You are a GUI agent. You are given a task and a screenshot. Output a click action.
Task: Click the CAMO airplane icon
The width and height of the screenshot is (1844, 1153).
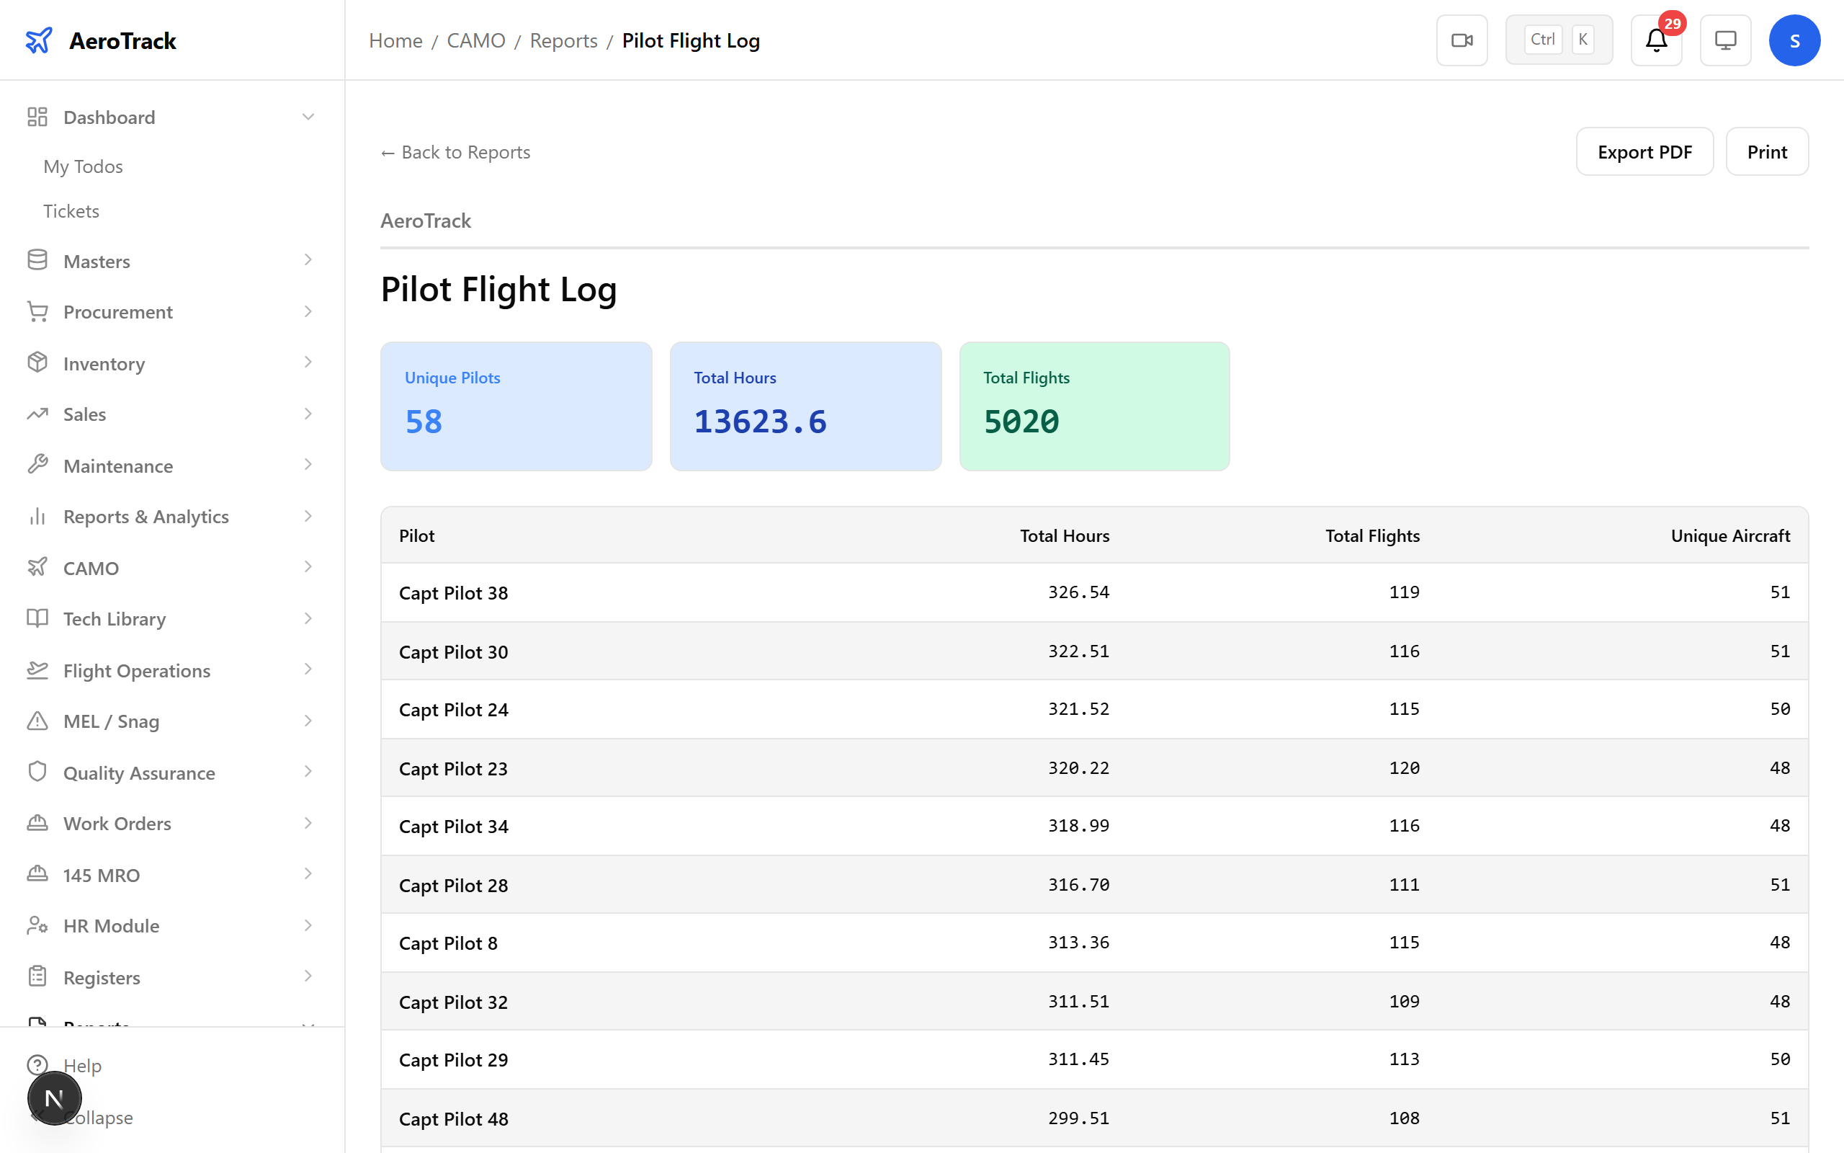click(37, 567)
